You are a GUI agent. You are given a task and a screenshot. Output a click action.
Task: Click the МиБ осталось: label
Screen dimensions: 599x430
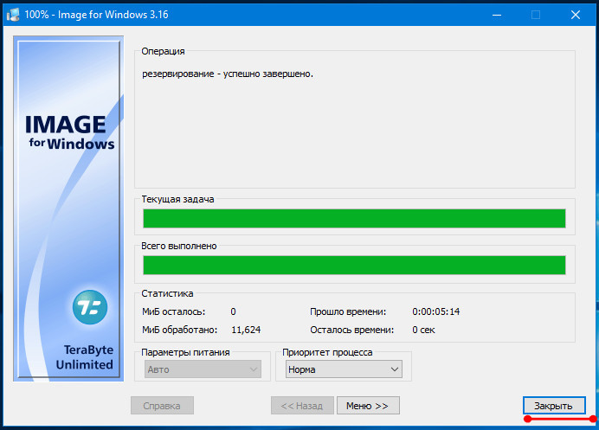point(173,311)
